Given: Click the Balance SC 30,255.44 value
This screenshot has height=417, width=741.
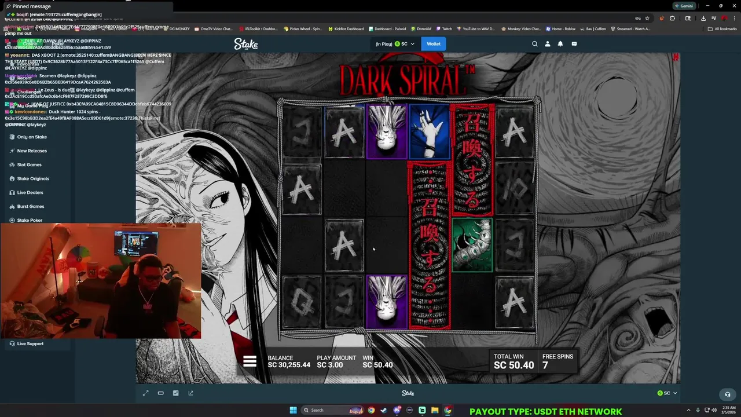Looking at the screenshot, I should pos(289,365).
